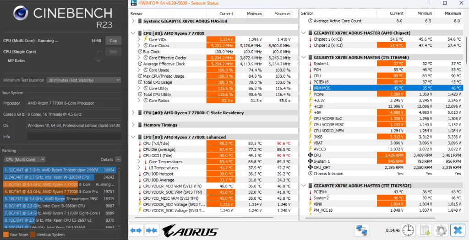Click the clock icon beside Bus Clock
469x240 pixels.
pyautogui.click(x=140, y=52)
